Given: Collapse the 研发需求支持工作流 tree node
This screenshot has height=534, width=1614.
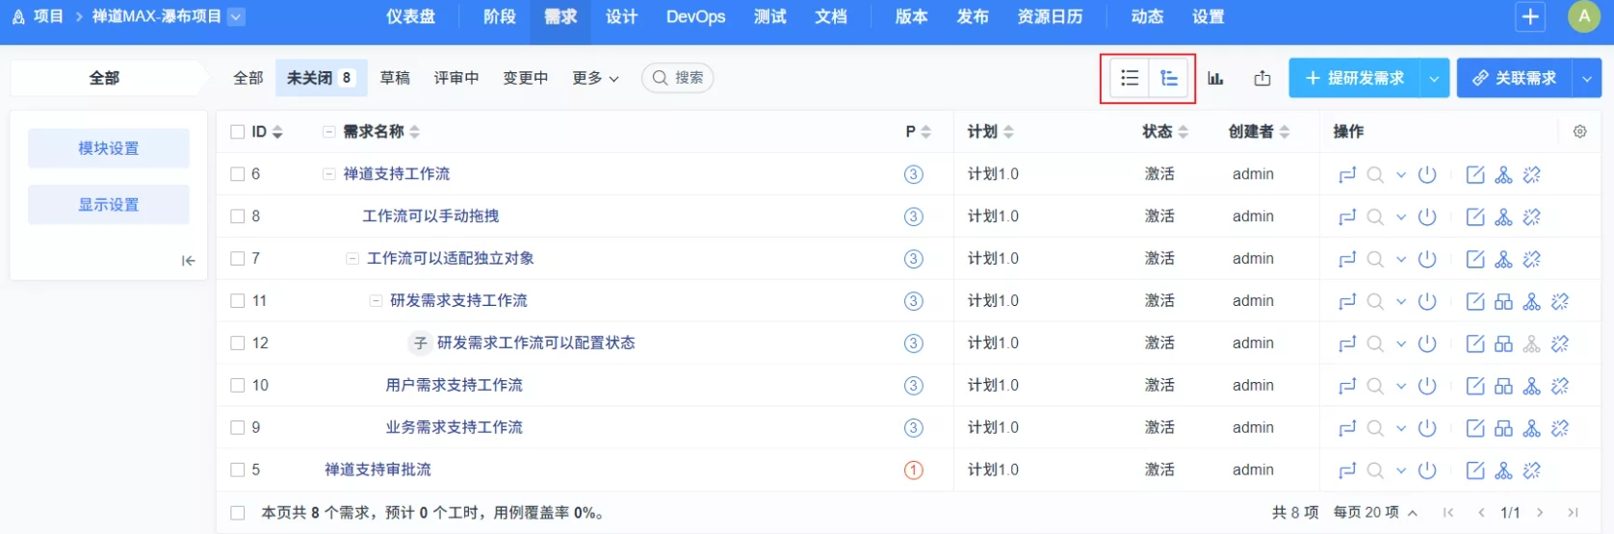Looking at the screenshot, I should pyautogui.click(x=377, y=301).
